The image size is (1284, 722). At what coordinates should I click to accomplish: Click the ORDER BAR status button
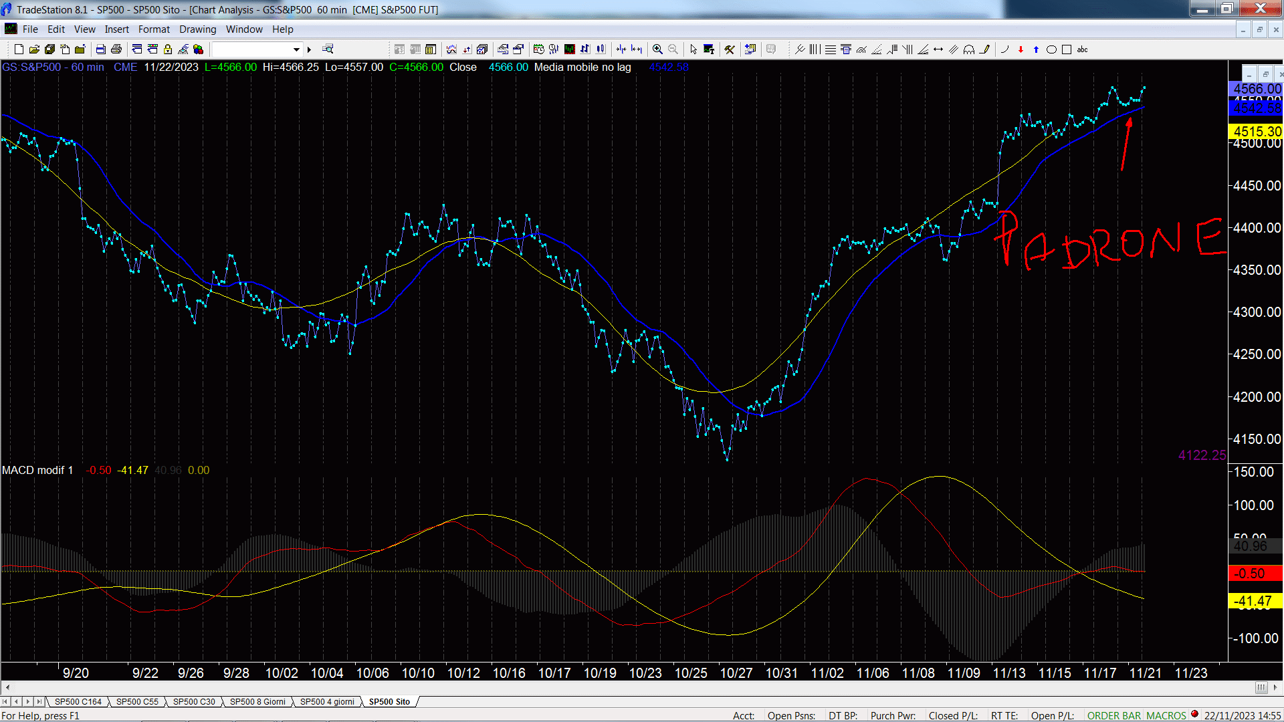click(1114, 715)
